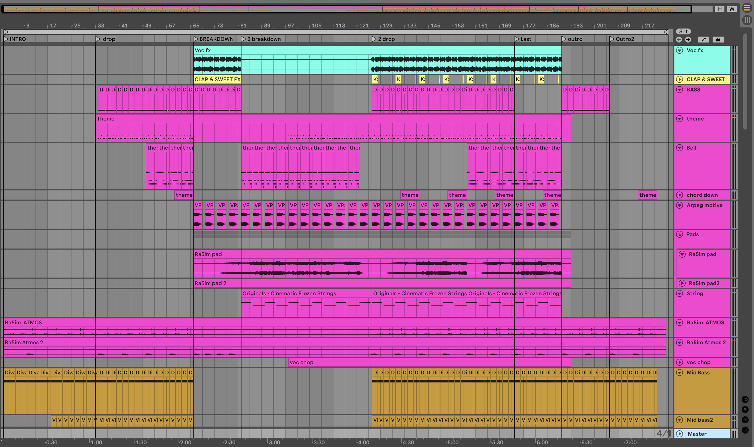Switch to Session view with vertical bars icon
This screenshot has height=447, width=754.
[x=747, y=20]
